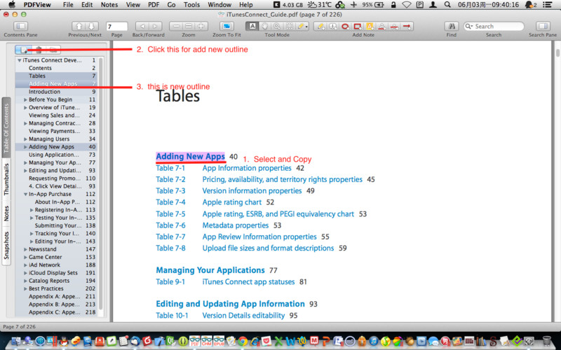The image size is (561, 350).
Task: Select the Appendix A outline row
Action: click(x=56, y=296)
